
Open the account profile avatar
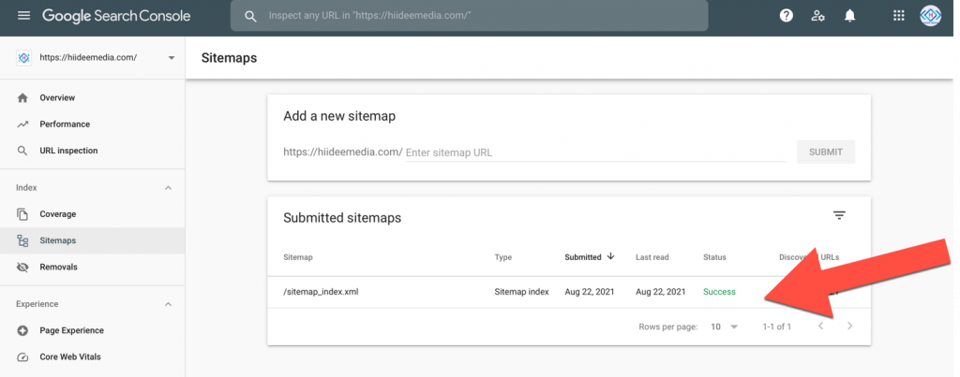click(x=930, y=16)
